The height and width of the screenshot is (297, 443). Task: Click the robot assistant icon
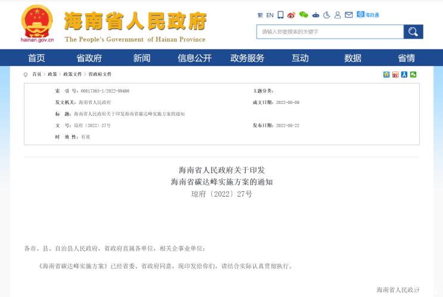point(316,15)
